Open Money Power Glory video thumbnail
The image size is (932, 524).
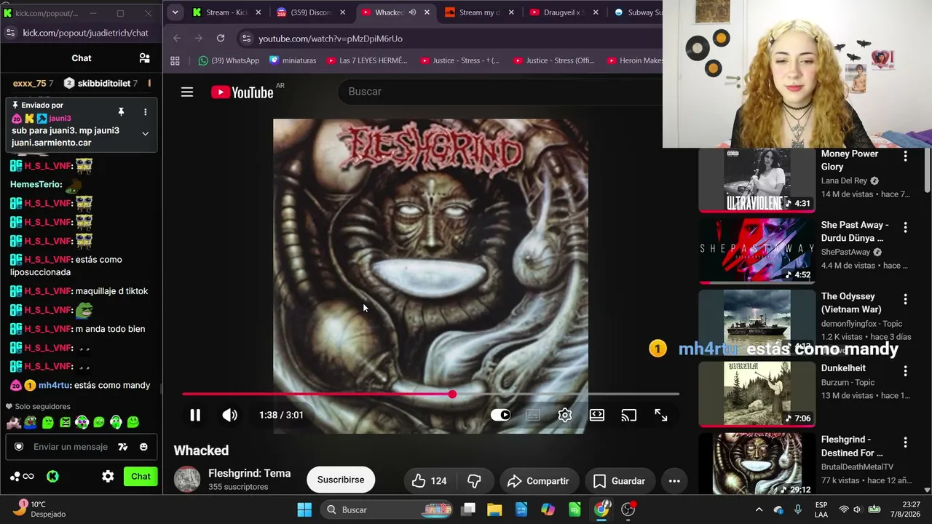pyautogui.click(x=757, y=180)
